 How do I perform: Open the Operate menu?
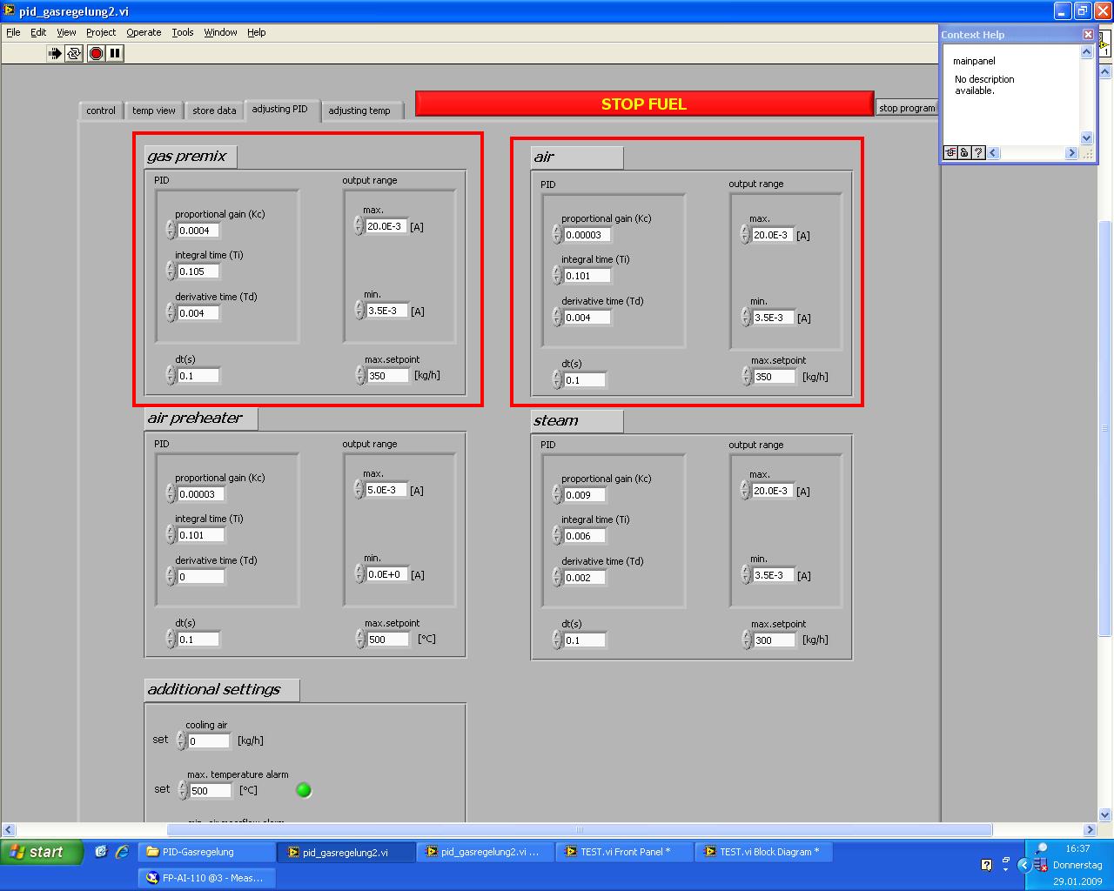[144, 32]
